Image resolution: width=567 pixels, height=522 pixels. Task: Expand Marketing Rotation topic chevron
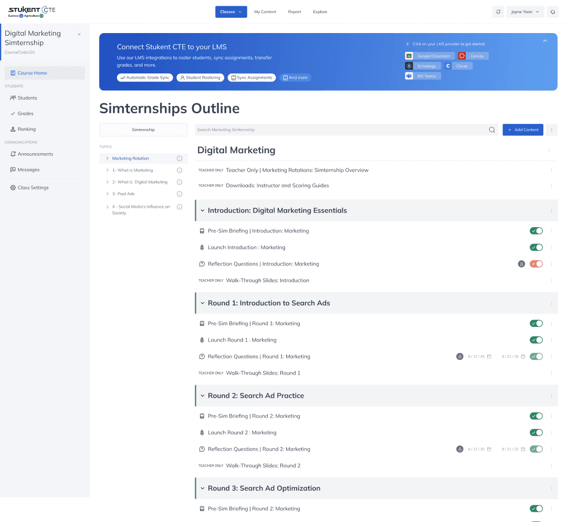click(x=108, y=158)
